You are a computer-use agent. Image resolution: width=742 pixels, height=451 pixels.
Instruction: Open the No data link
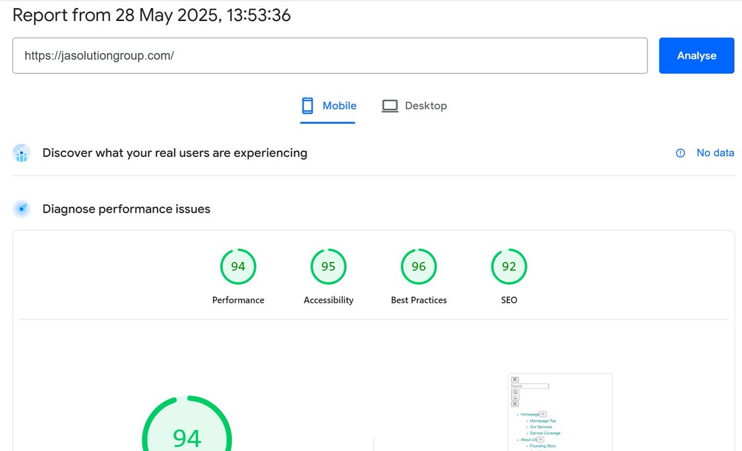[x=715, y=153]
